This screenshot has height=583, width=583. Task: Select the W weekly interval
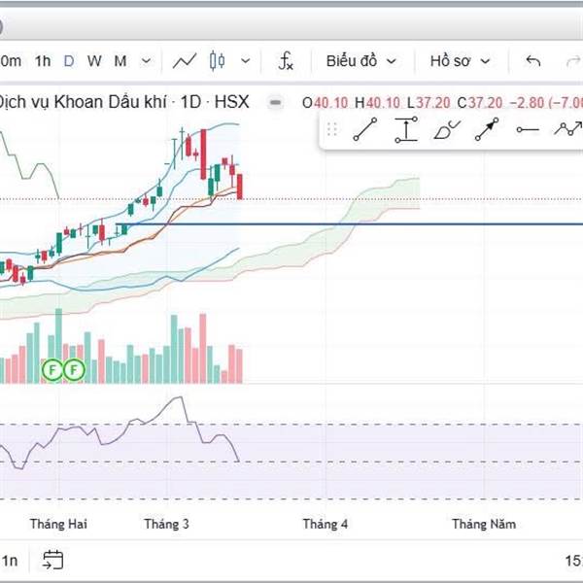click(94, 61)
